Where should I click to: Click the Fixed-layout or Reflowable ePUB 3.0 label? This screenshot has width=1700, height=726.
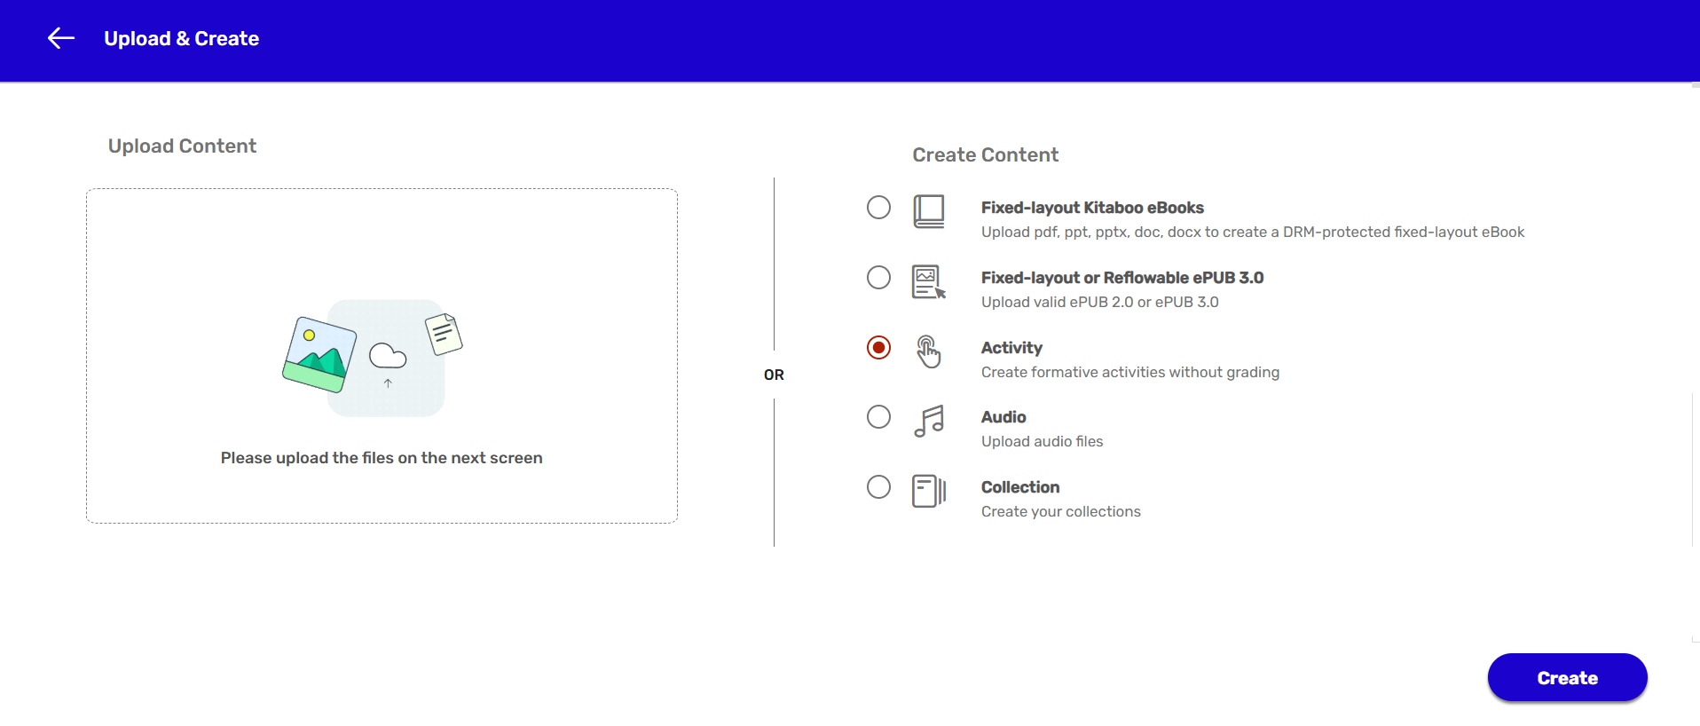click(x=1122, y=278)
